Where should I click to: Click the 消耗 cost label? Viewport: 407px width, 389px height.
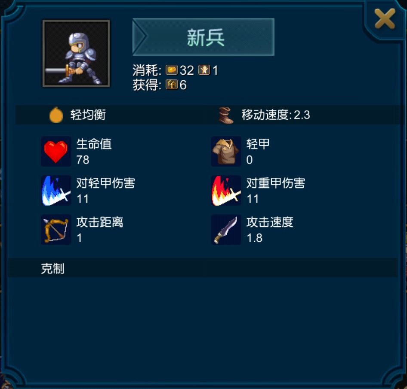point(147,70)
